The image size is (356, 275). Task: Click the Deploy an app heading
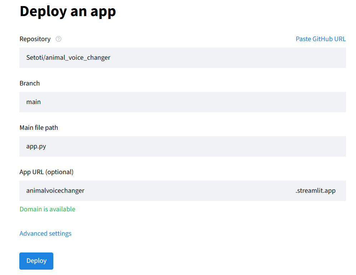(68, 11)
